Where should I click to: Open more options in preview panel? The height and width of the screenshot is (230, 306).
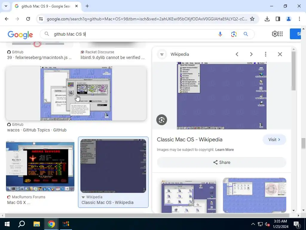coord(266,54)
